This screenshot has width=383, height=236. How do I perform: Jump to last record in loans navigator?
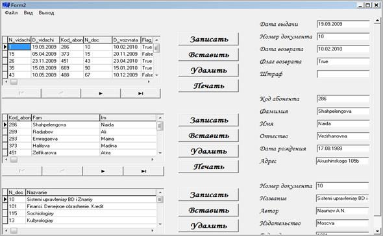coord(140,93)
